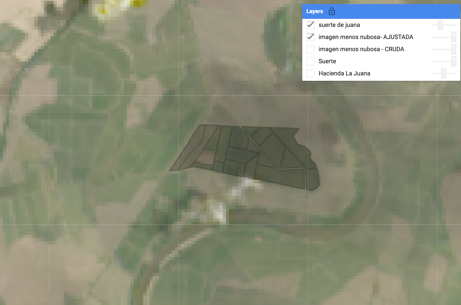Screen dimensions: 461x305
Task: Enable imagen menos nubosa - CRUDA layer
Action: point(310,49)
